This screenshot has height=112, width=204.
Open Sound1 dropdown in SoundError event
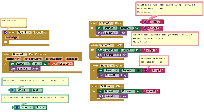click(24, 32)
